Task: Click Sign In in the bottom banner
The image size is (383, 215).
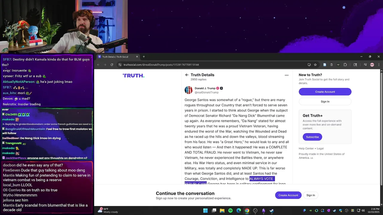Action: [311, 195]
